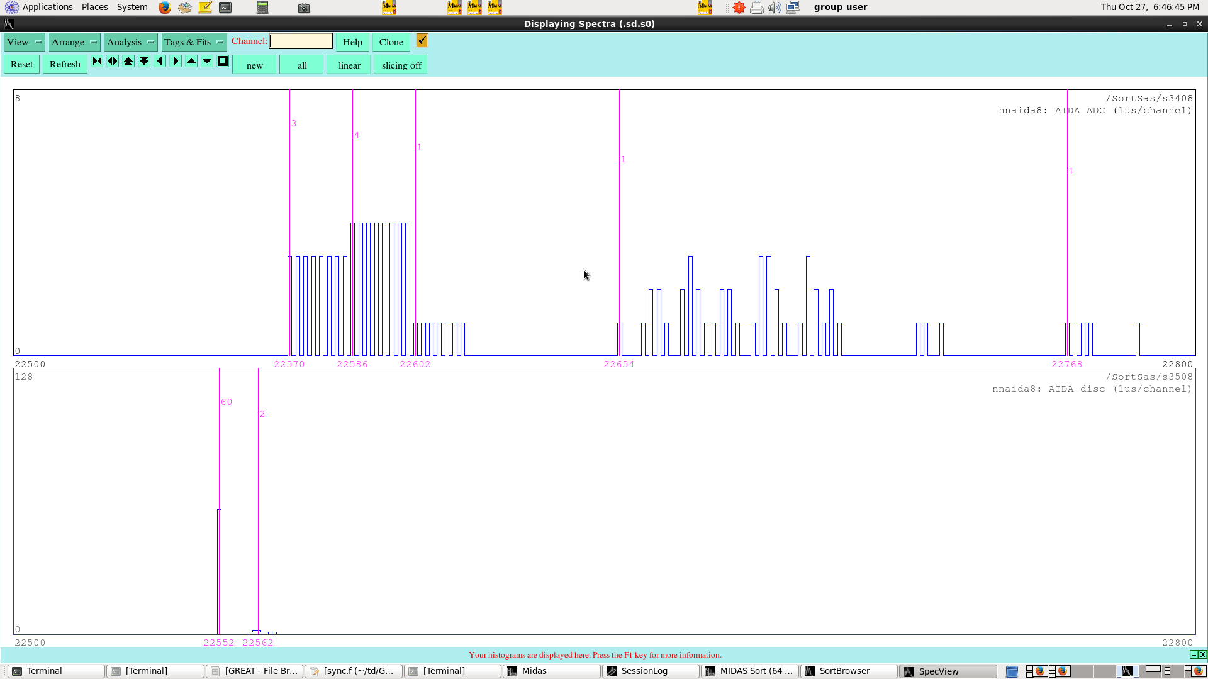Click the single up arrow icon
The image size is (1208, 679).
click(x=191, y=61)
